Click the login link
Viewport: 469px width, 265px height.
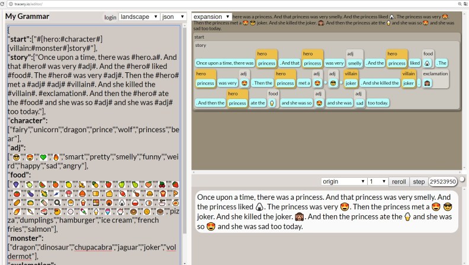pos(110,17)
